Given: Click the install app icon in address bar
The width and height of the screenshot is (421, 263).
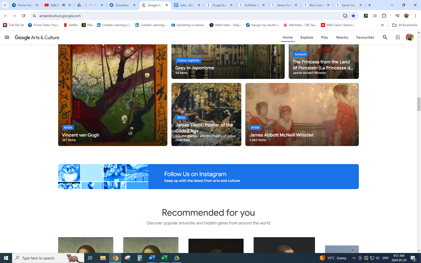Looking at the screenshot, I should [345, 16].
